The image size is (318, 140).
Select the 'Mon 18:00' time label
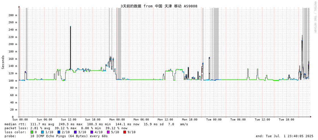coord(189,120)
